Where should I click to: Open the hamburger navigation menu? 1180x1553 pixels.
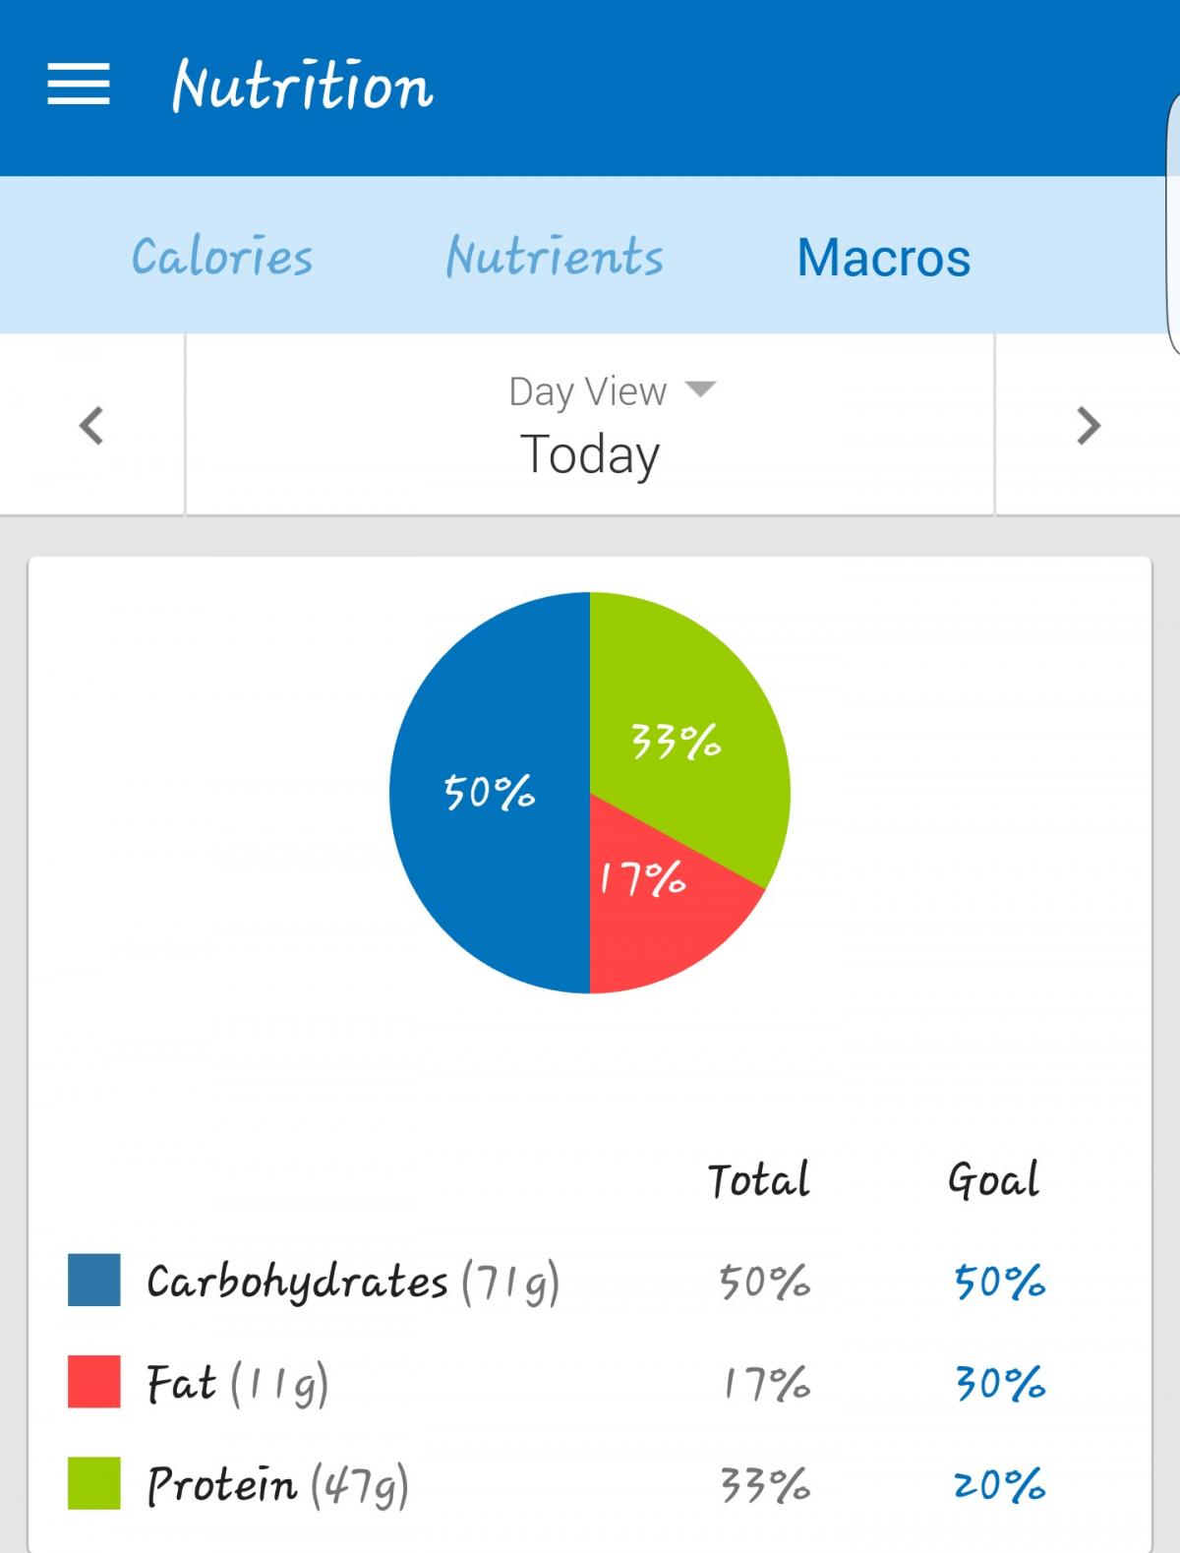coord(79,85)
